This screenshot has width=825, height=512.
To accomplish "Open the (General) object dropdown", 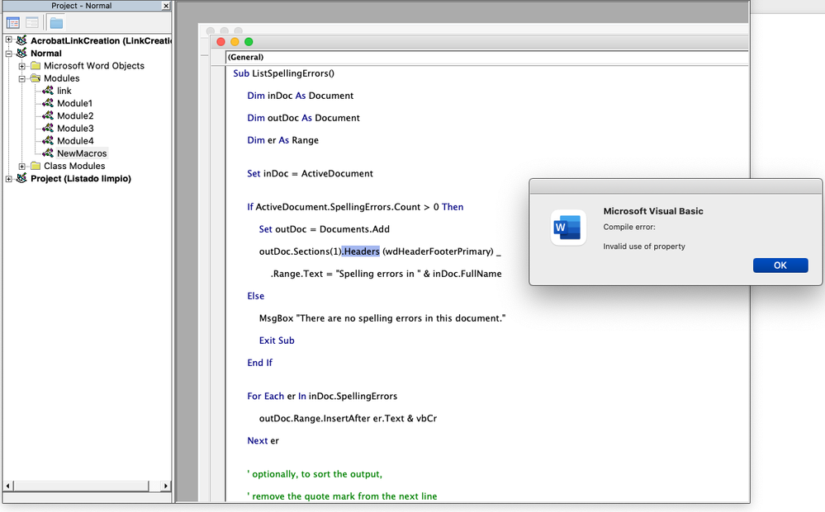I will (x=486, y=57).
